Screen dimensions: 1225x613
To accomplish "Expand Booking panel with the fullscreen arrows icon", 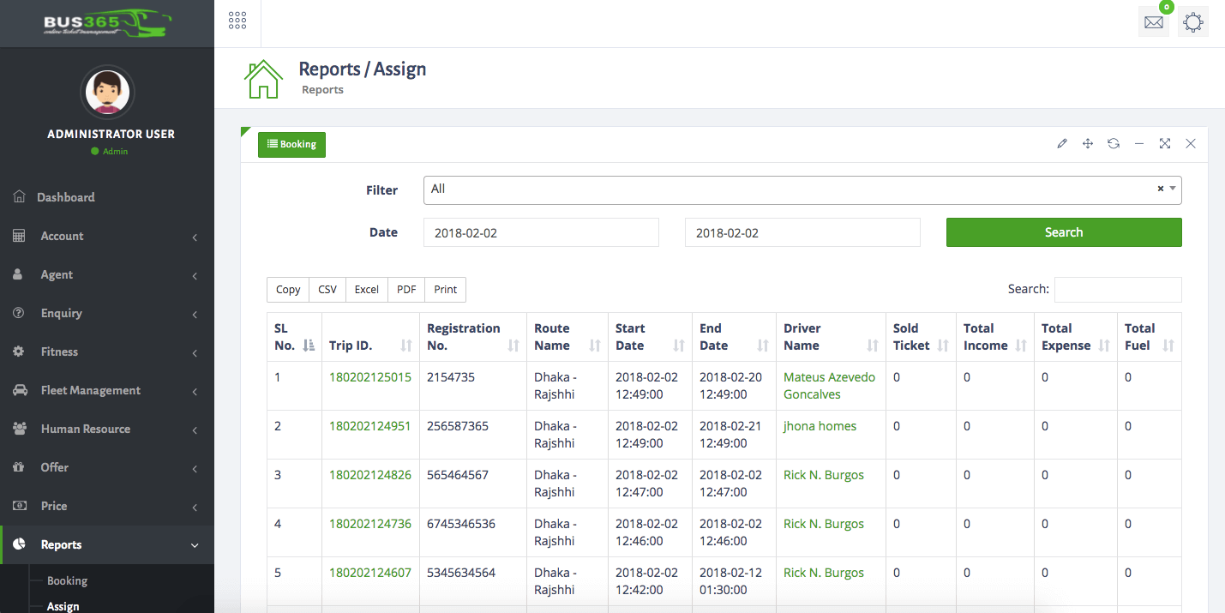I will (x=1165, y=143).
